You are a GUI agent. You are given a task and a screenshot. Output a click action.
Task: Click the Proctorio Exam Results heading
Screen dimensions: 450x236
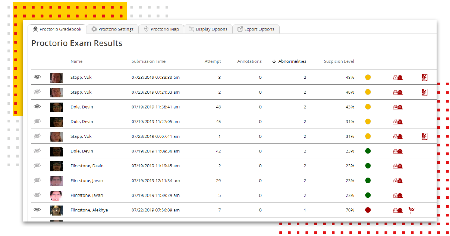(x=77, y=43)
